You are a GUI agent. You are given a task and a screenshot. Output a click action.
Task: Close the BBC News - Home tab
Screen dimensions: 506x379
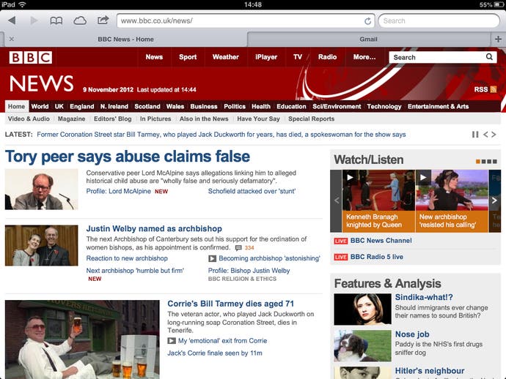click(12, 39)
